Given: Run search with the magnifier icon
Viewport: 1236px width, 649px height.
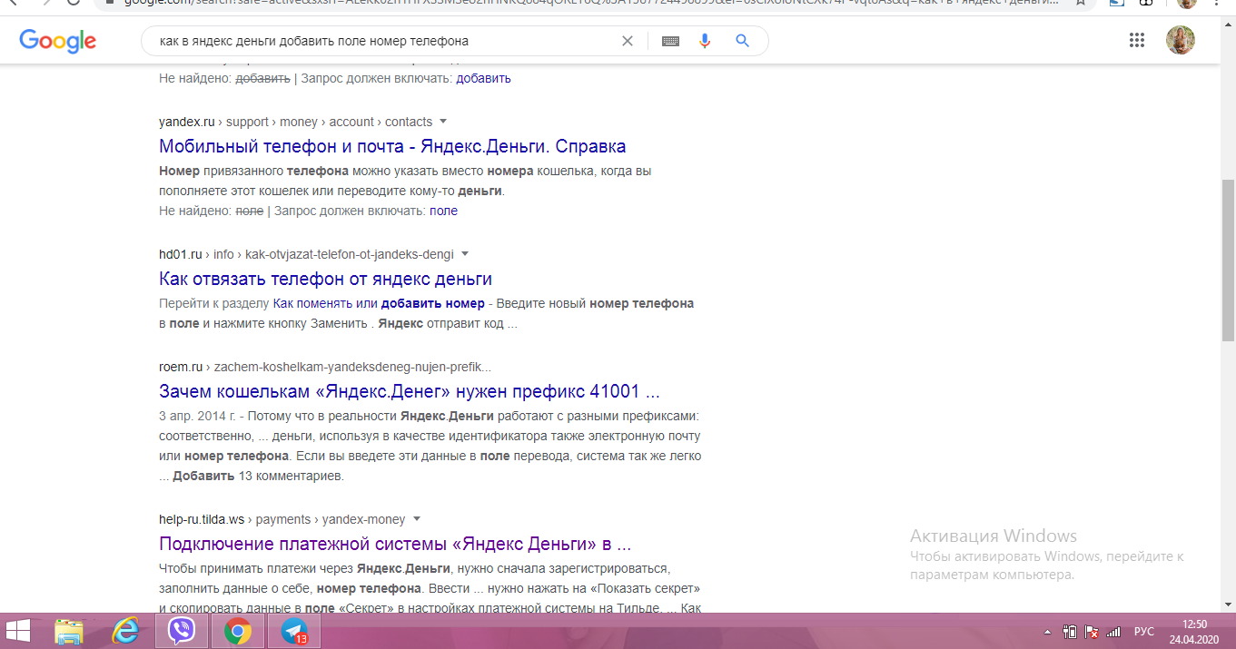Looking at the screenshot, I should point(742,41).
